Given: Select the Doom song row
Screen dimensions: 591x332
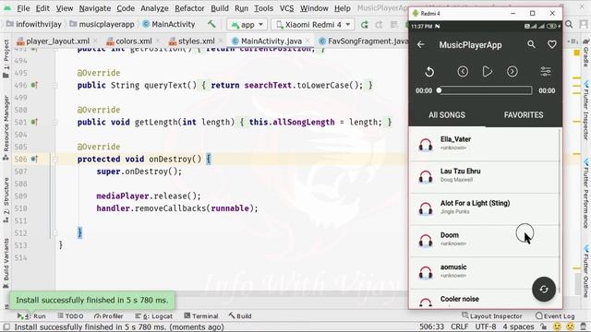Looking at the screenshot, I should (484, 241).
